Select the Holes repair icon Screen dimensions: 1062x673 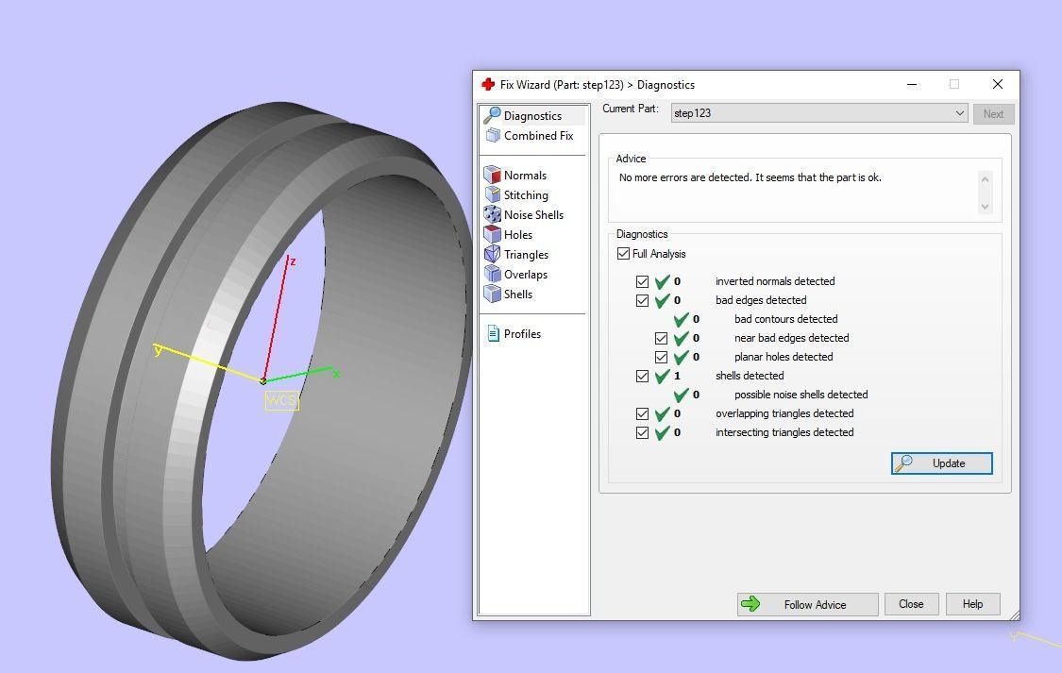493,234
